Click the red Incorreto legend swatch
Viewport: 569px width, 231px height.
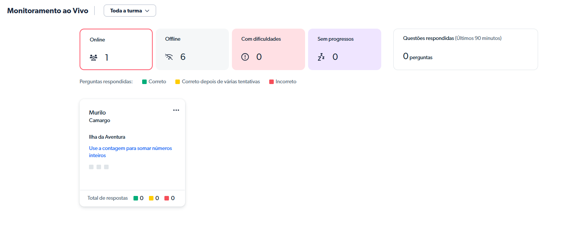click(x=271, y=82)
